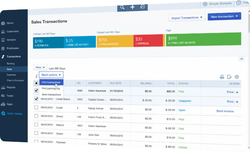Uncheck the Capital Consu... row checkbox
The image size is (250, 152).
(36, 99)
